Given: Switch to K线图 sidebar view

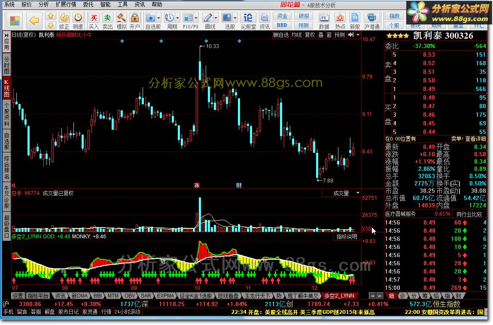Looking at the screenshot, I should coord(6,88).
